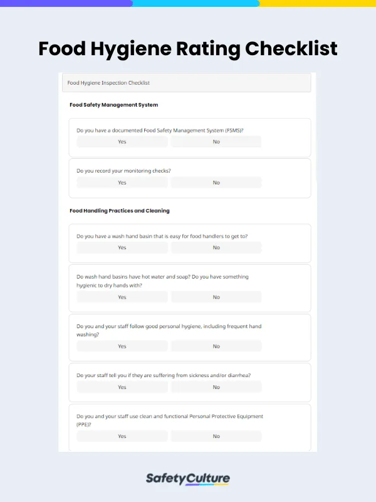
Task: Mark No for accessible wash hand basin
Action: click(x=216, y=248)
